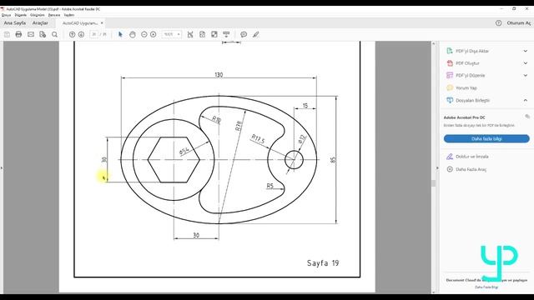The height and width of the screenshot is (300, 534).
Task: Click the read mode icon after full screen
Action: coord(226,34)
